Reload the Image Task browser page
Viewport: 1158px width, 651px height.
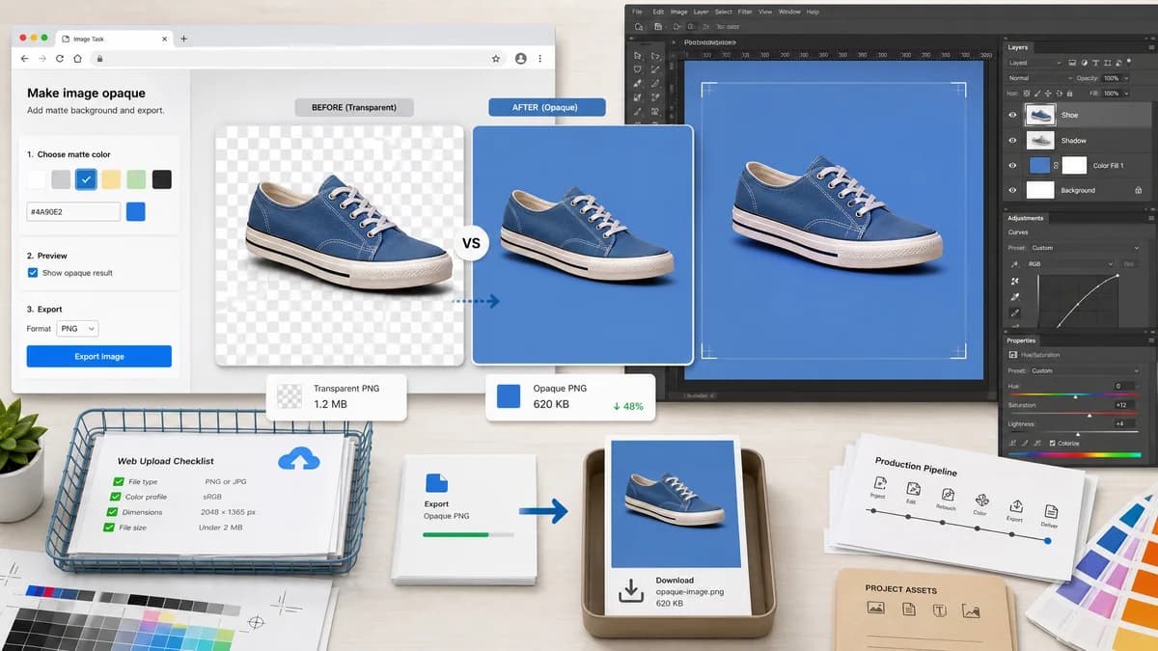coord(60,59)
